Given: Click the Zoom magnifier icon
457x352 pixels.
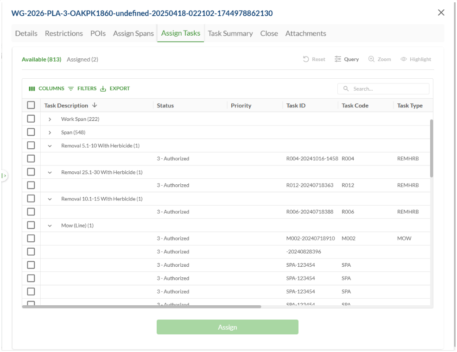Looking at the screenshot, I should [x=371, y=59].
